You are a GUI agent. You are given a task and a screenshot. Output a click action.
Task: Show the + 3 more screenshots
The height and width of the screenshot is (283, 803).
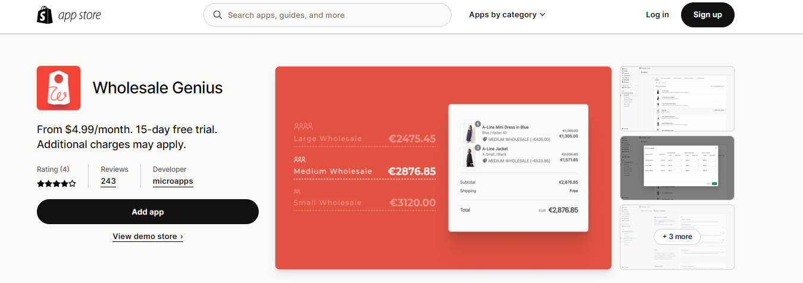pyautogui.click(x=677, y=237)
